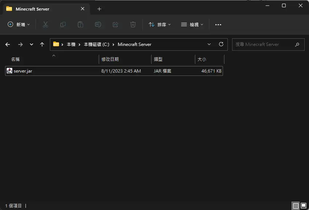
Task: Expand the chevron before 本機
Action: tap(62, 44)
